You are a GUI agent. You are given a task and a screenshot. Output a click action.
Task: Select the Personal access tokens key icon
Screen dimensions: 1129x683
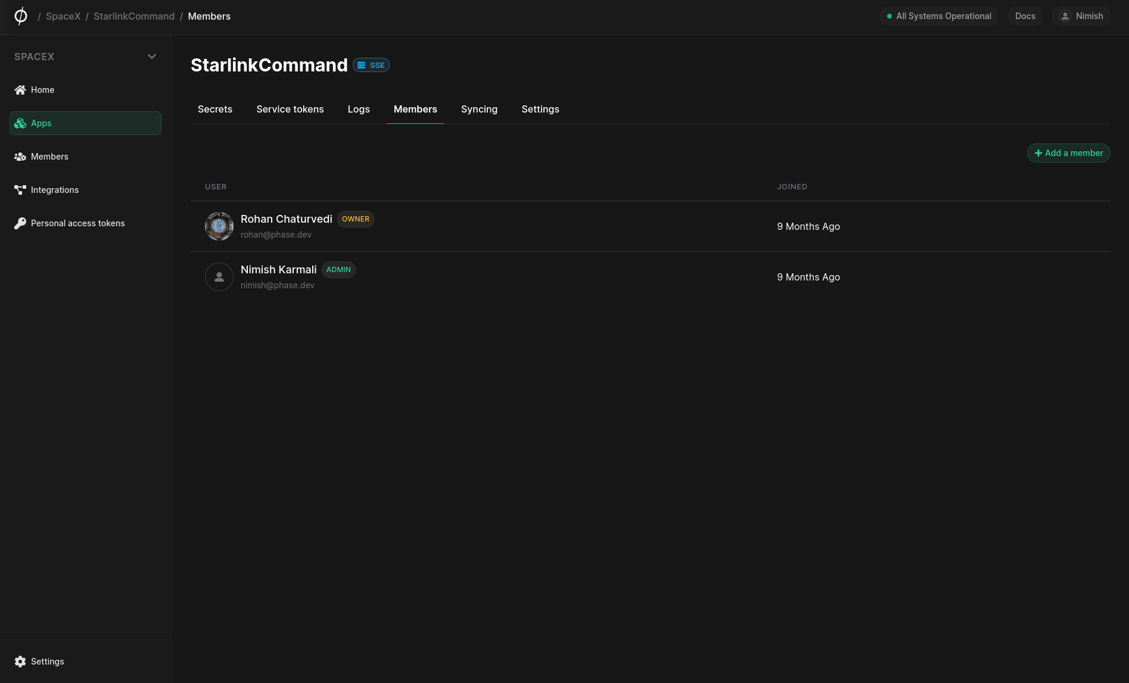coord(20,223)
